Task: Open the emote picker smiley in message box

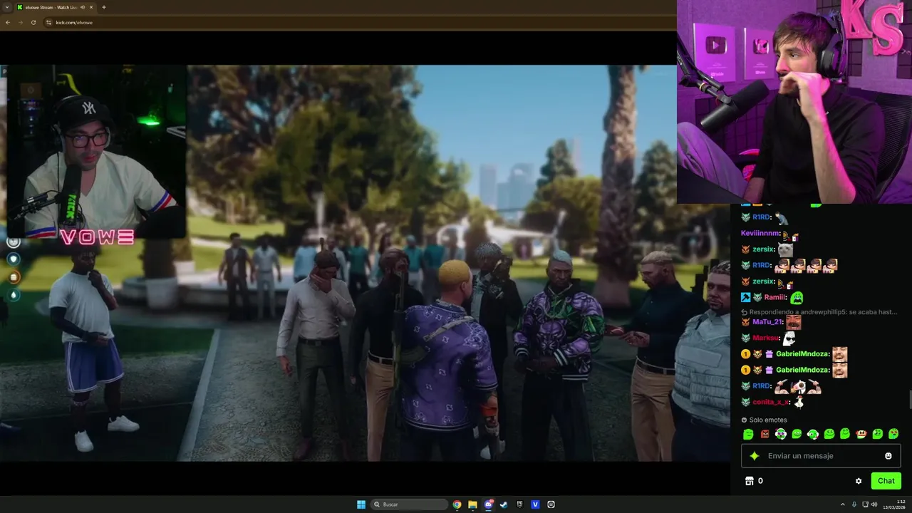Action: (888, 456)
